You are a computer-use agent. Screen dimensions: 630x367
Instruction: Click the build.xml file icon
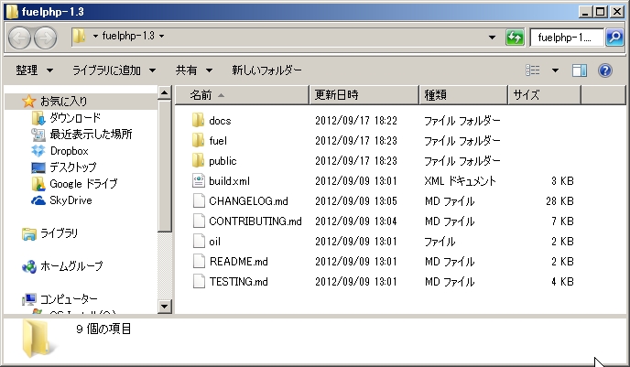(x=199, y=180)
